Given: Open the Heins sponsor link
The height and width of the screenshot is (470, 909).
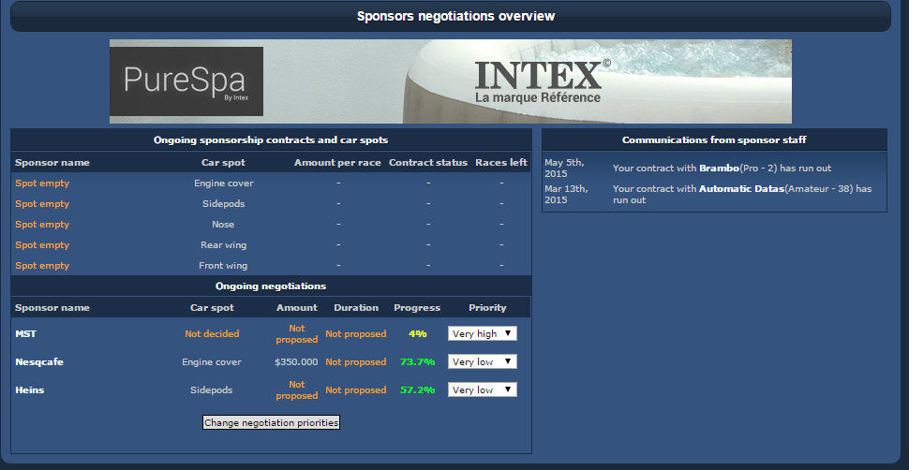Looking at the screenshot, I should 30,390.
